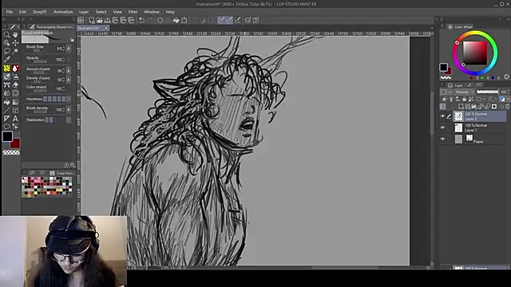Open the Animation menu
The width and height of the screenshot is (511, 287).
coord(63,12)
